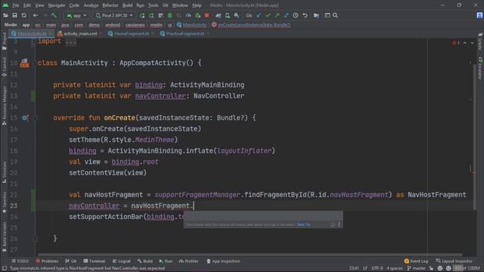Click the 'Next Tip' link in the completion popup
This screenshot has height=272, width=484.
click(303, 224)
